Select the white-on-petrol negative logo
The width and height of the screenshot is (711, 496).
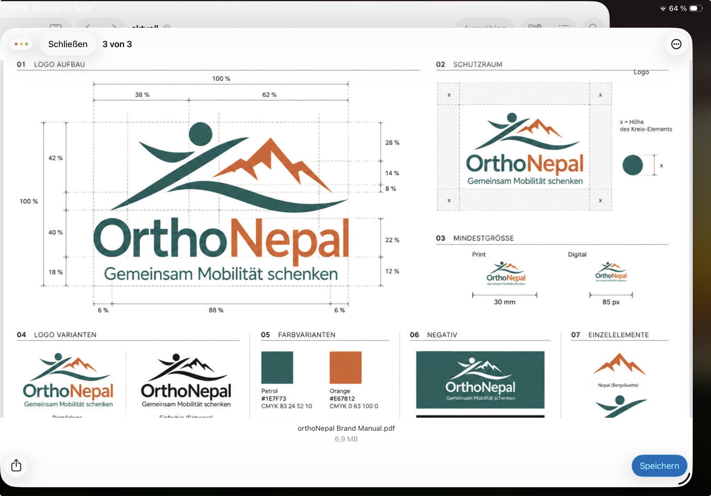480,380
